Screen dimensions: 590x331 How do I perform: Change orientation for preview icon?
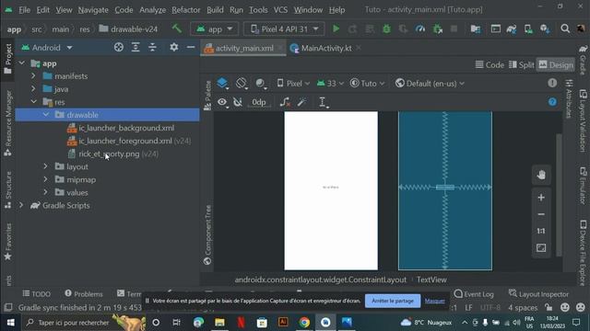point(242,83)
